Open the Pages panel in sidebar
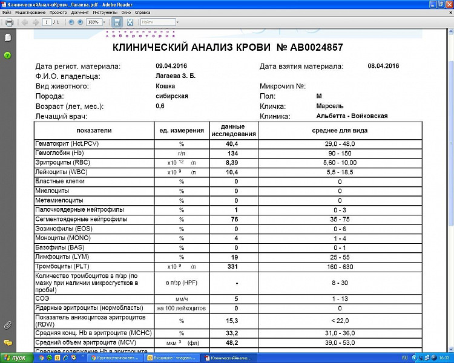The height and width of the screenshot is (363, 454). (8, 38)
